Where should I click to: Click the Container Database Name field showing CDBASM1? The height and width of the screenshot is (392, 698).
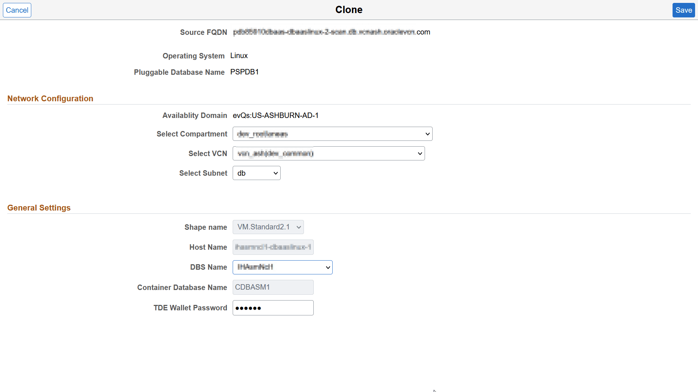[273, 287]
